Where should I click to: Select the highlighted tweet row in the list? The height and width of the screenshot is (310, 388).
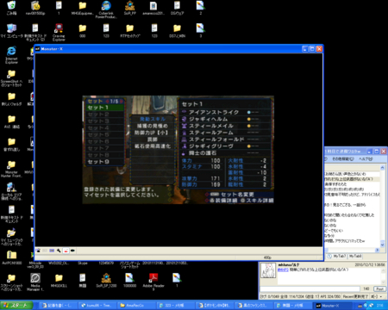pos(352,179)
